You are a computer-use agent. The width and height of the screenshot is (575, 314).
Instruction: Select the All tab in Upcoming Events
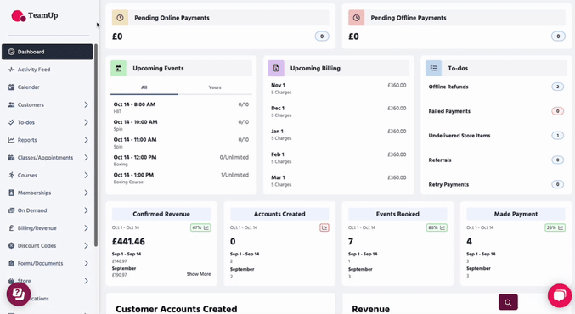click(144, 87)
